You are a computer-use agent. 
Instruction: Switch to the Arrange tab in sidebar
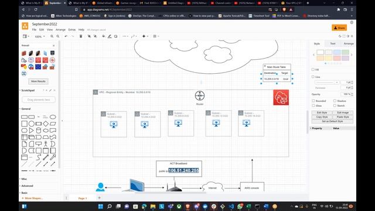click(349, 43)
